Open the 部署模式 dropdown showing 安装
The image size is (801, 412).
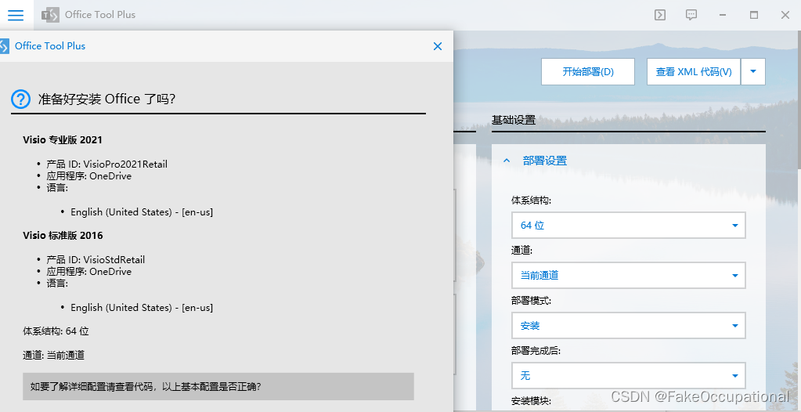click(628, 326)
